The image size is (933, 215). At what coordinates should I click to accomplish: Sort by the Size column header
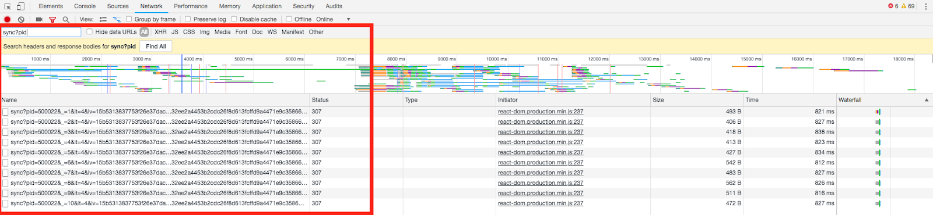697,100
